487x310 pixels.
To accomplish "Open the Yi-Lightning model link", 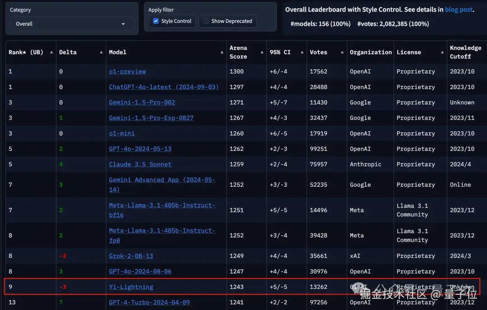I will [131, 287].
